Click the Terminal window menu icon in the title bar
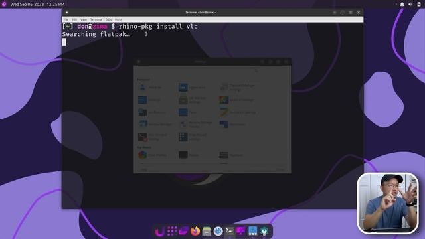 [x=66, y=12]
